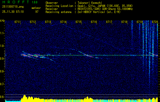Click the meteor label
The image size is (160, 102).
(36, 8)
